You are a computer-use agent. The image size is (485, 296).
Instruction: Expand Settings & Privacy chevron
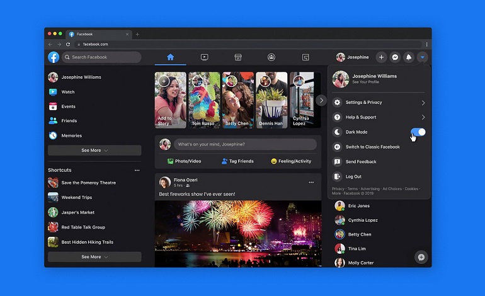coord(423,103)
